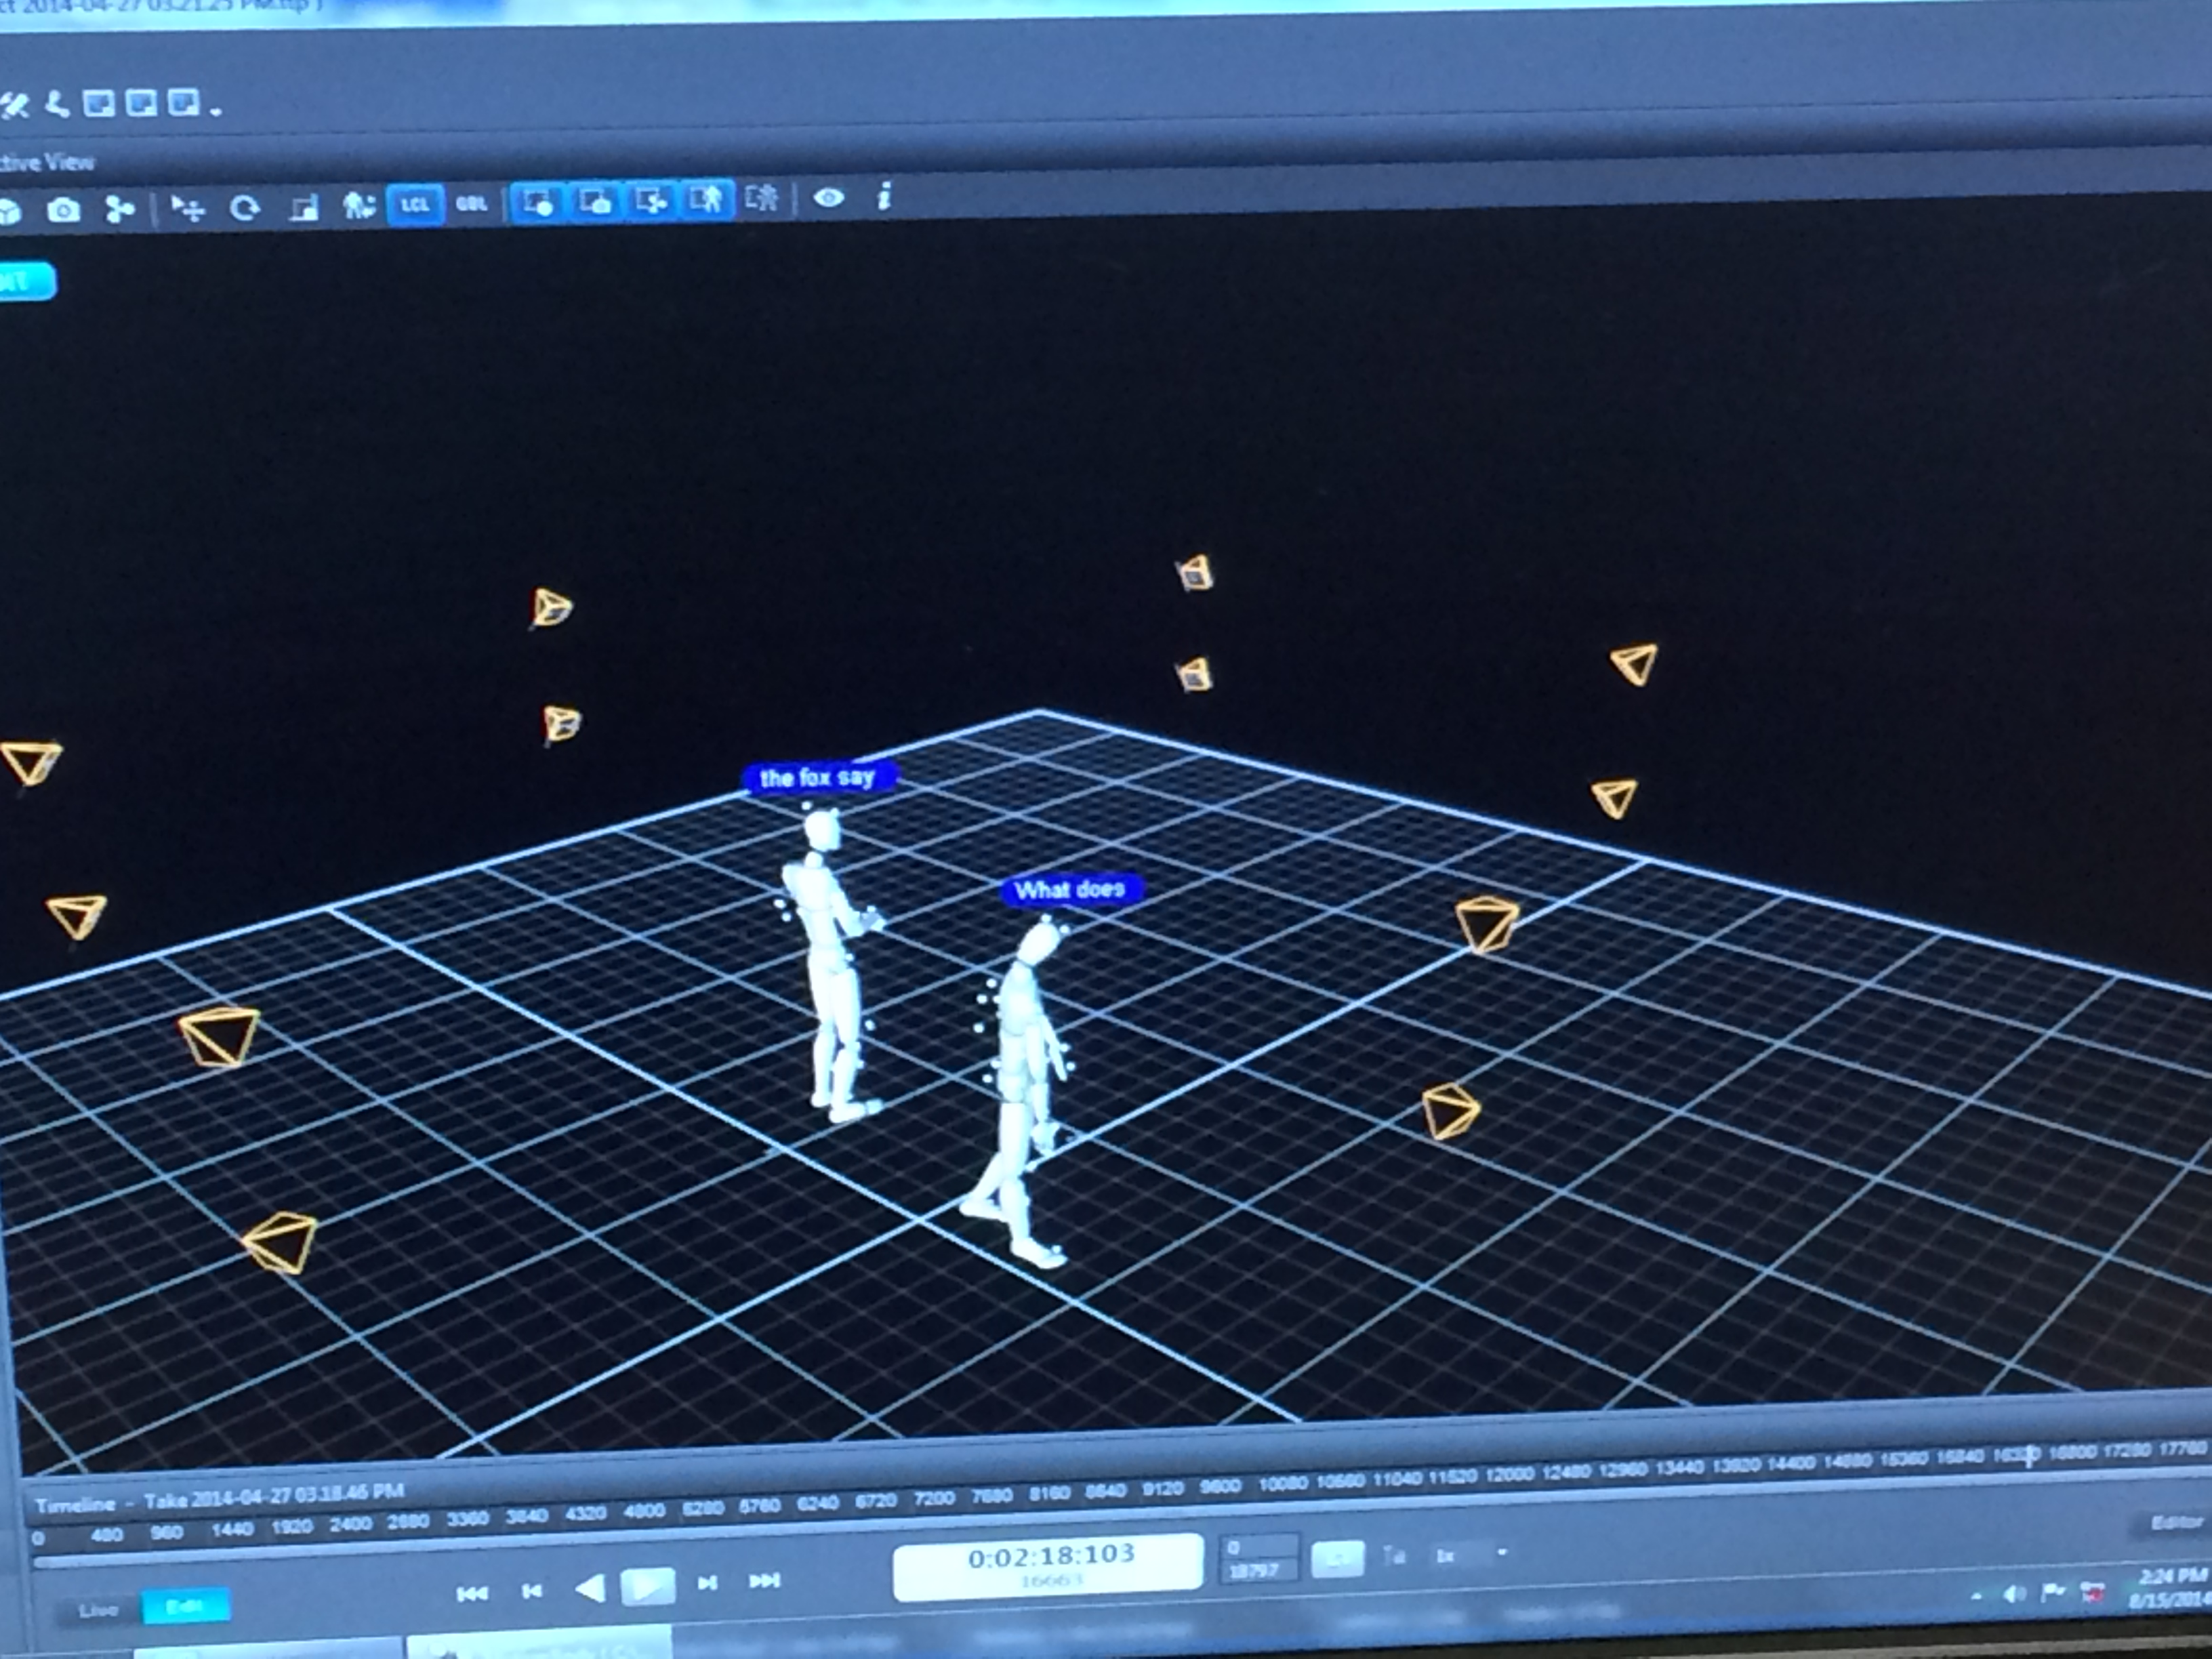
Task: Switch to Edit mode
Action: [x=185, y=1607]
